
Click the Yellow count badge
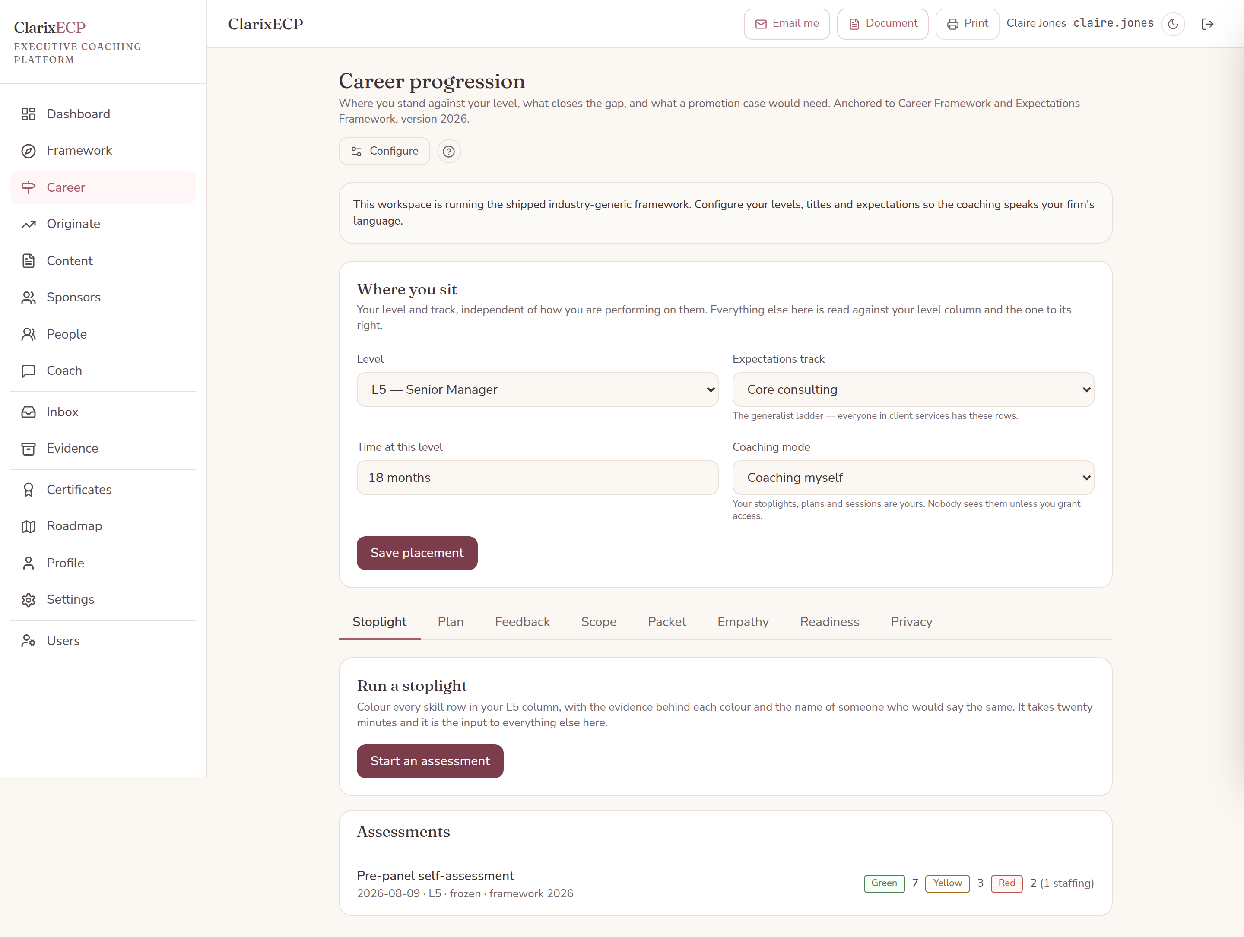click(947, 883)
